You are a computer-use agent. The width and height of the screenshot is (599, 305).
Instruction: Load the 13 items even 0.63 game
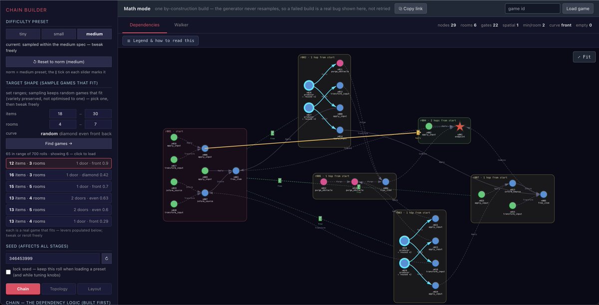coord(59,198)
